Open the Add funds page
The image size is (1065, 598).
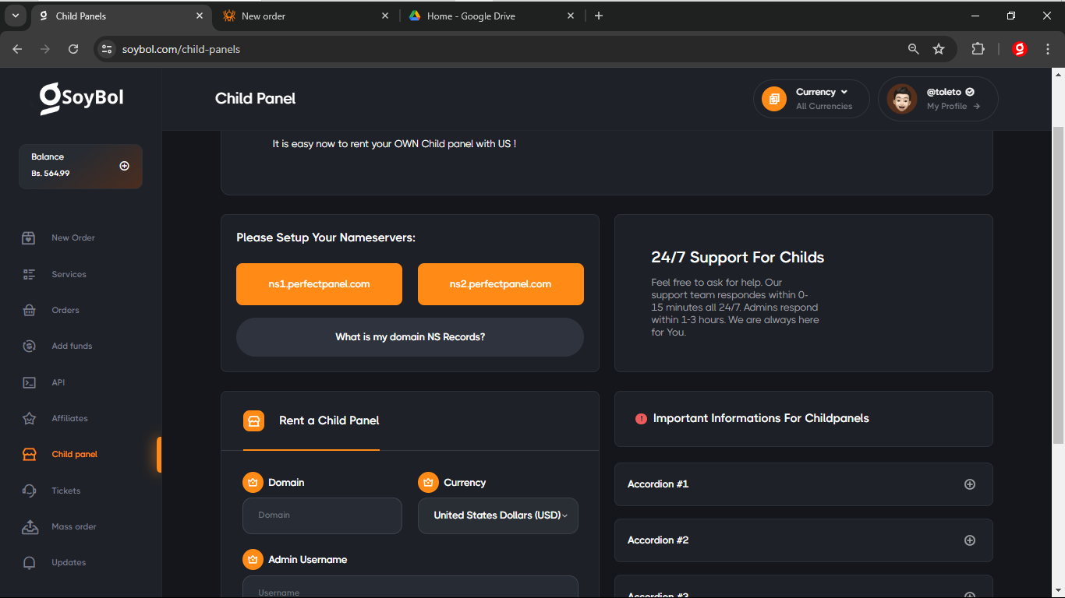point(72,346)
